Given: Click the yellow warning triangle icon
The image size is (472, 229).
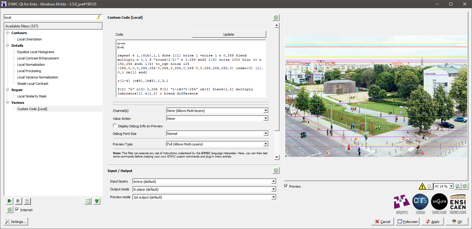Looking at the screenshot, I should pos(422,186).
